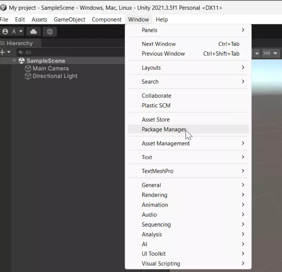
Task: Open the Edit menu
Action: point(20,19)
